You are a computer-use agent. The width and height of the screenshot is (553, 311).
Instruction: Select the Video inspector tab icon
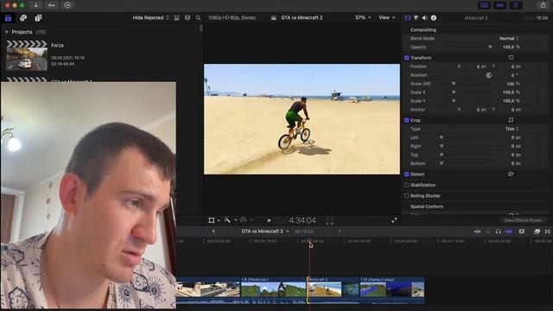(408, 17)
